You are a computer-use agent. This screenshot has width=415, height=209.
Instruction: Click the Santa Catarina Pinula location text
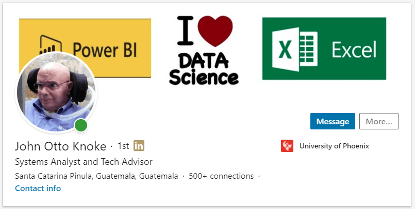coord(96,176)
